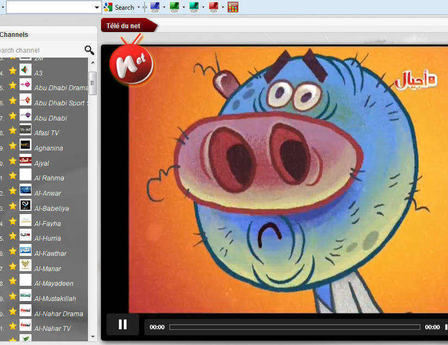Image resolution: width=448 pixels, height=345 pixels.
Task: Open the Al-Manar channel
Action: 48,269
